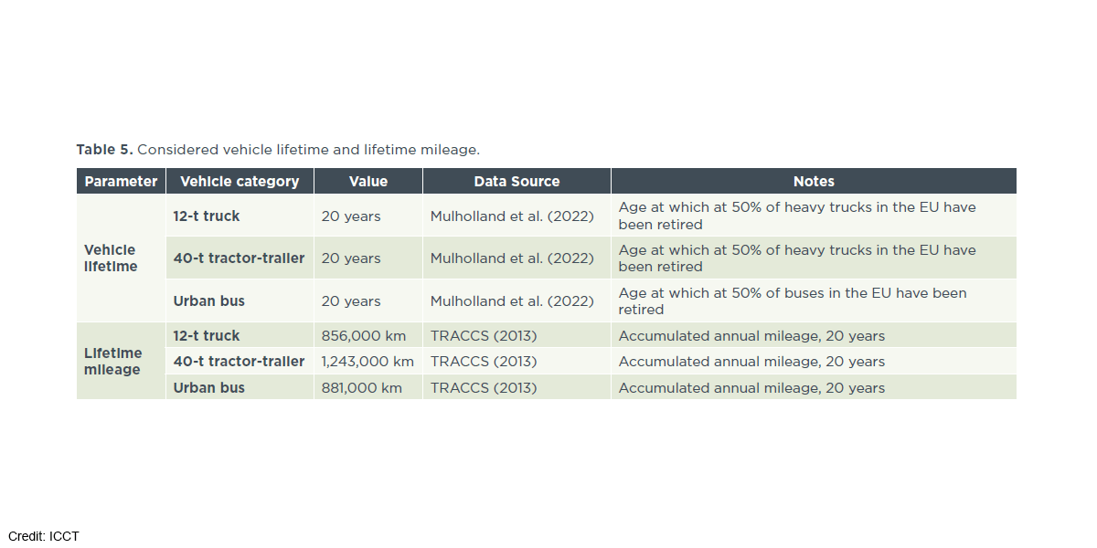Click the note about 50% of buses retired

[x=793, y=300]
